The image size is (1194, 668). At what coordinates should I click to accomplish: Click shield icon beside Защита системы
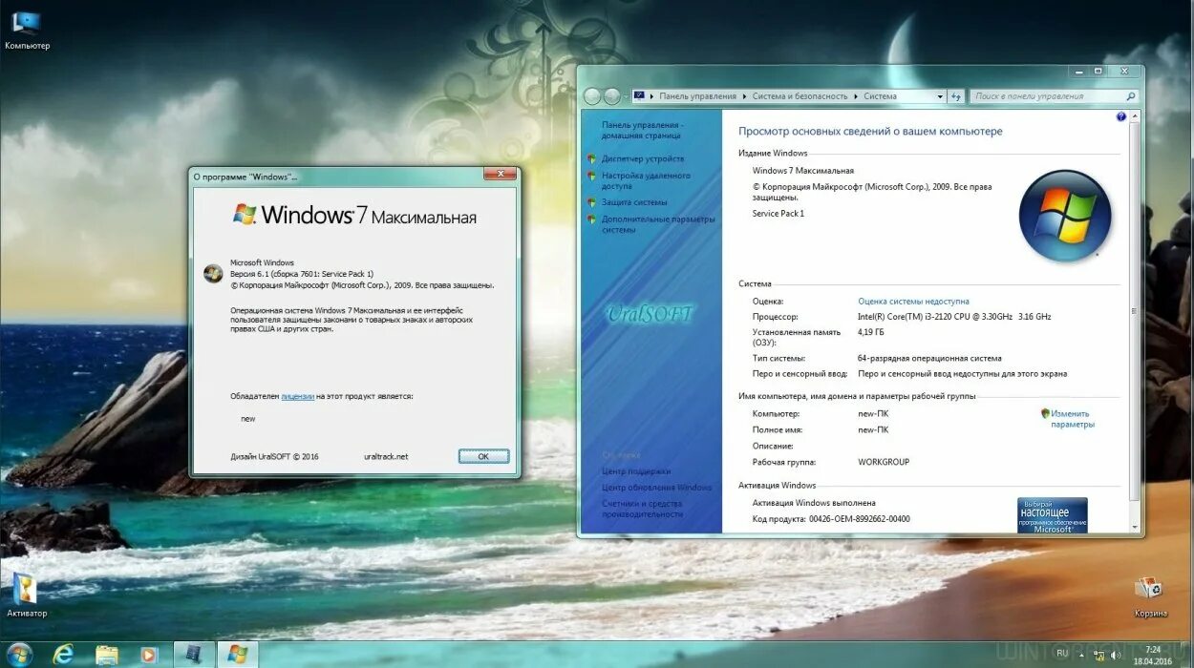coord(592,202)
